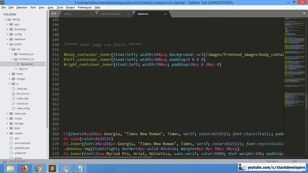Click the FOLDERS sidebar heading
Image resolution: width=308 pixels, height=173 pixels.
pos(10,14)
